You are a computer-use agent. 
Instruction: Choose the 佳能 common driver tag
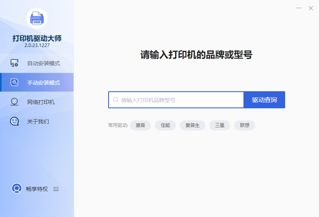(165, 125)
